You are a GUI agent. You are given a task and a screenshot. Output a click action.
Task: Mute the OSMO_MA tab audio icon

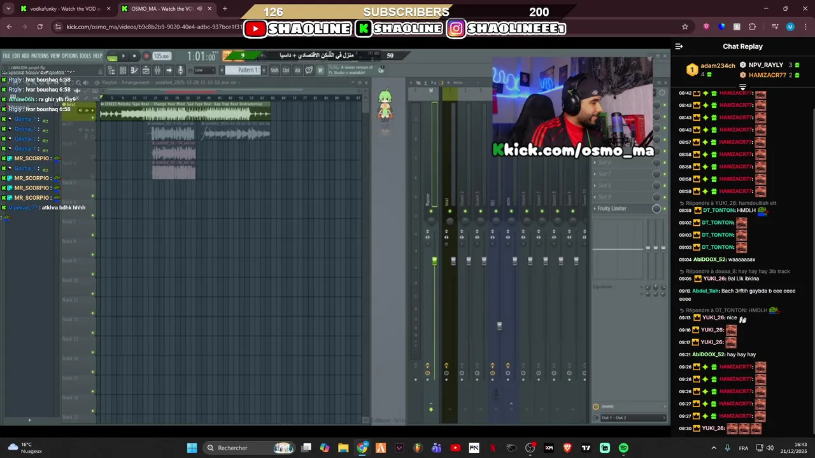click(199, 9)
